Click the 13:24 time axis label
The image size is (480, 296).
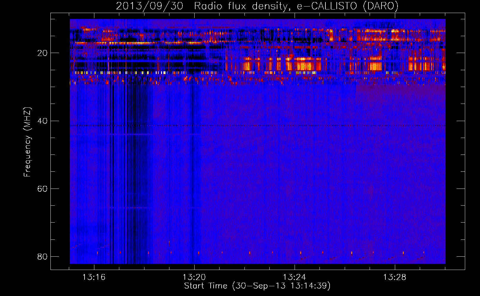pyautogui.click(x=295, y=277)
